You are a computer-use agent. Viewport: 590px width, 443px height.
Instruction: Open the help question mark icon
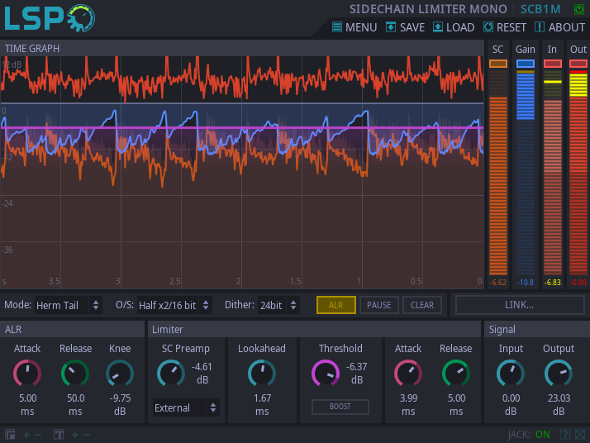tap(564, 435)
